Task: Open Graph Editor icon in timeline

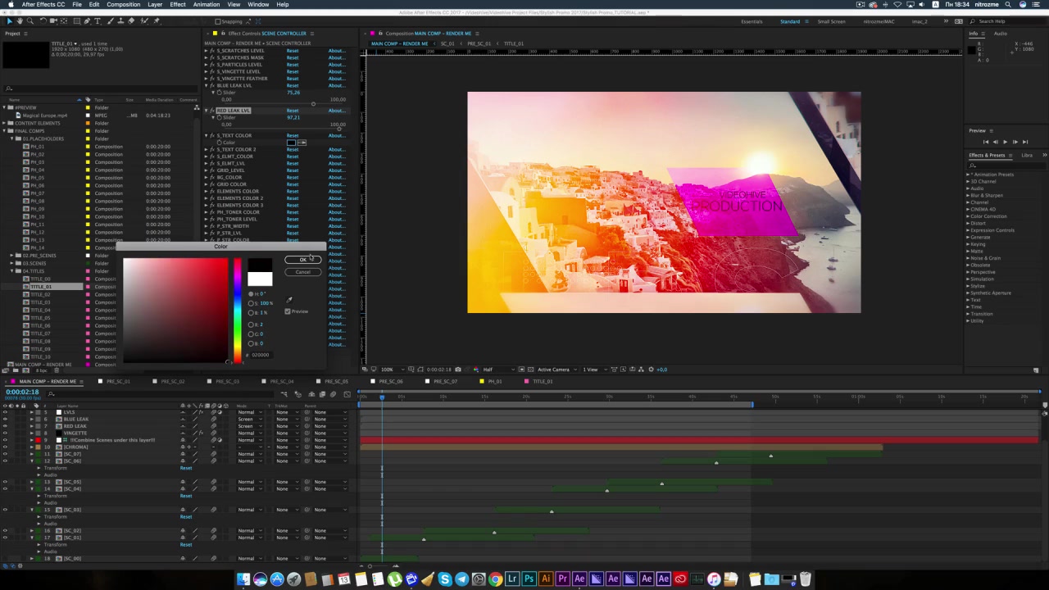Action: click(347, 394)
